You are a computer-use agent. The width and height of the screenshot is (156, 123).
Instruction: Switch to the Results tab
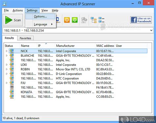point(9,38)
